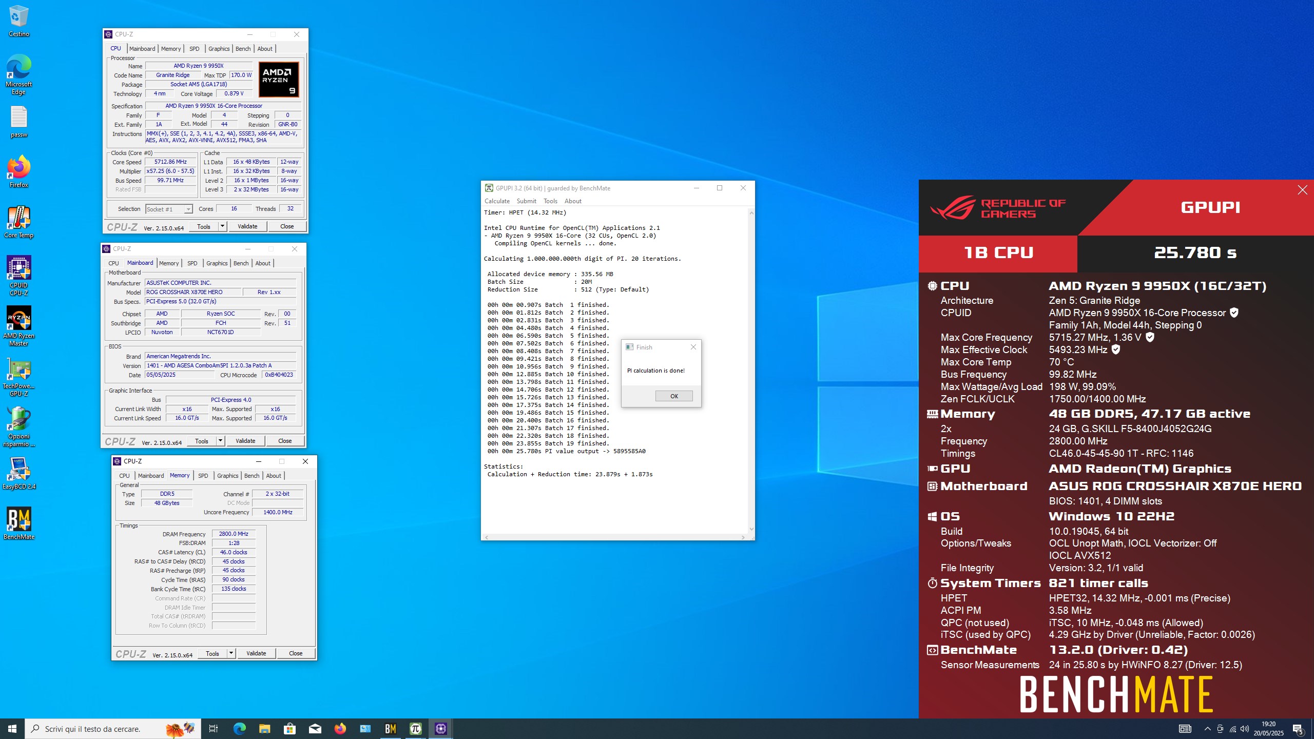Open the Mail app taskbar icon

coord(315,729)
